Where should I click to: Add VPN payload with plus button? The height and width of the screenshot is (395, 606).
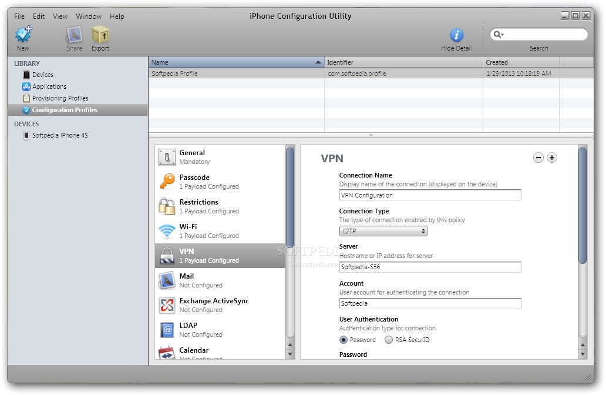(552, 158)
